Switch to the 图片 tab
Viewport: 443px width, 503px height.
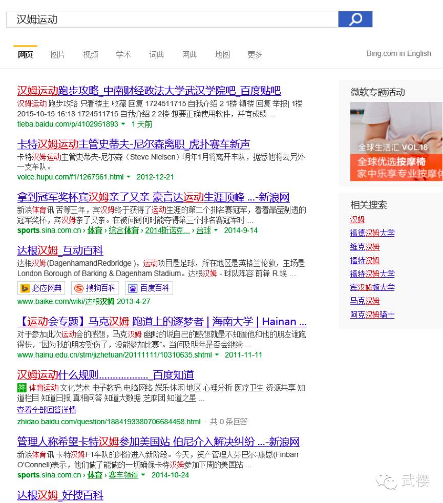58,54
